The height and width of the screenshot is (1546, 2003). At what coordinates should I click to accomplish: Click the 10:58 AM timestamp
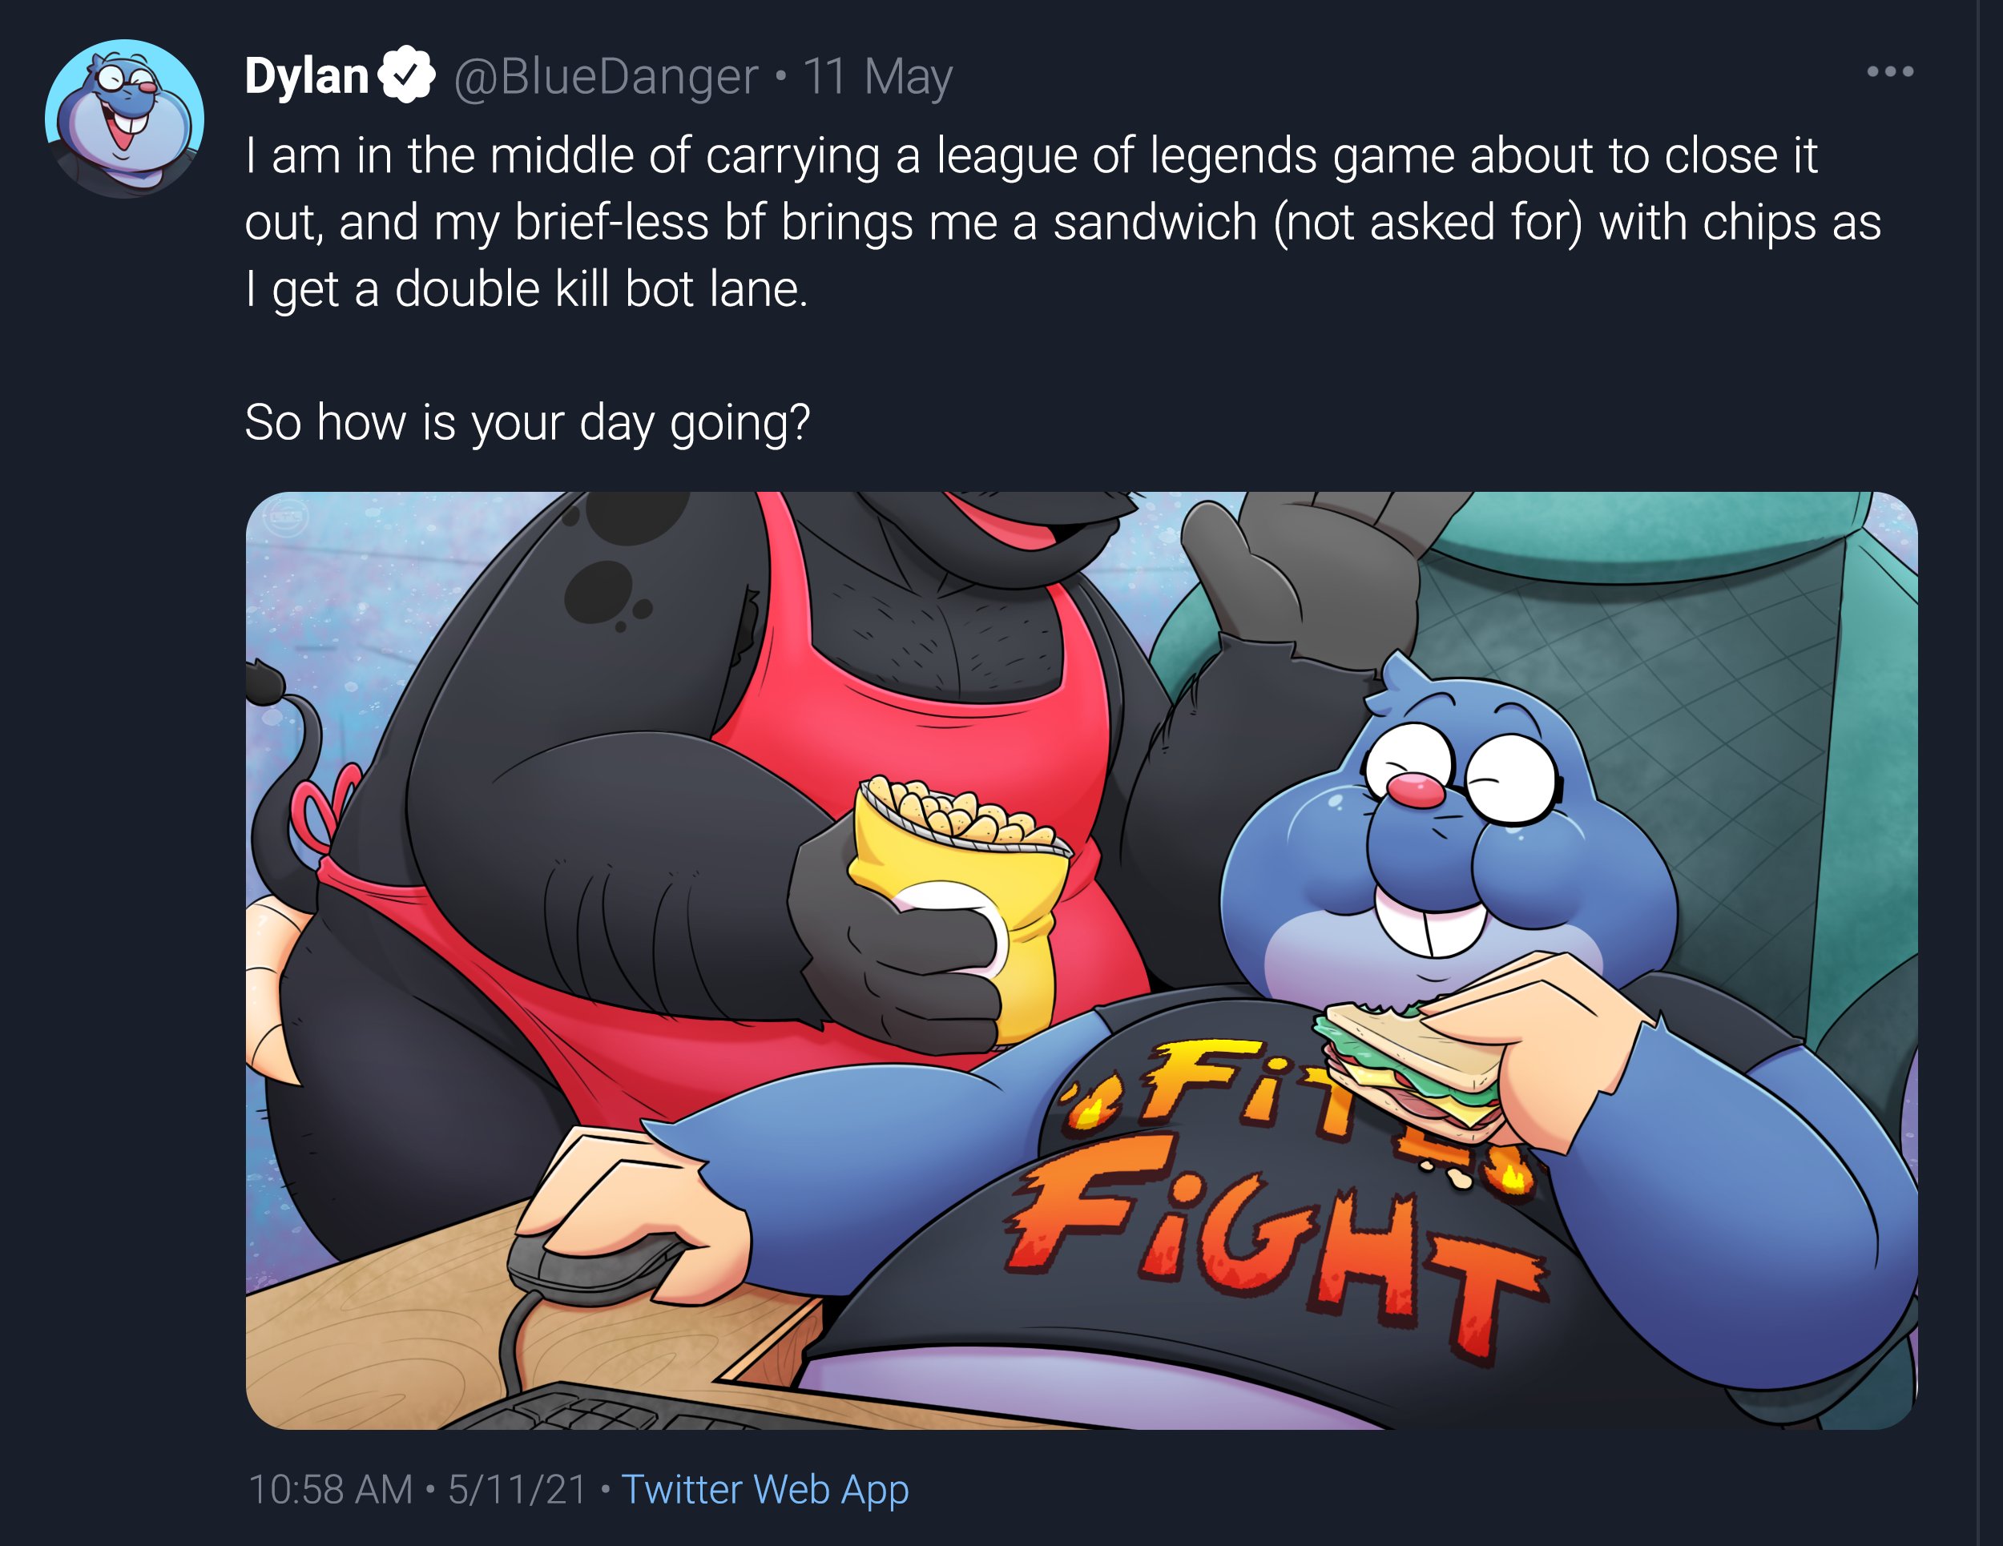point(330,1489)
